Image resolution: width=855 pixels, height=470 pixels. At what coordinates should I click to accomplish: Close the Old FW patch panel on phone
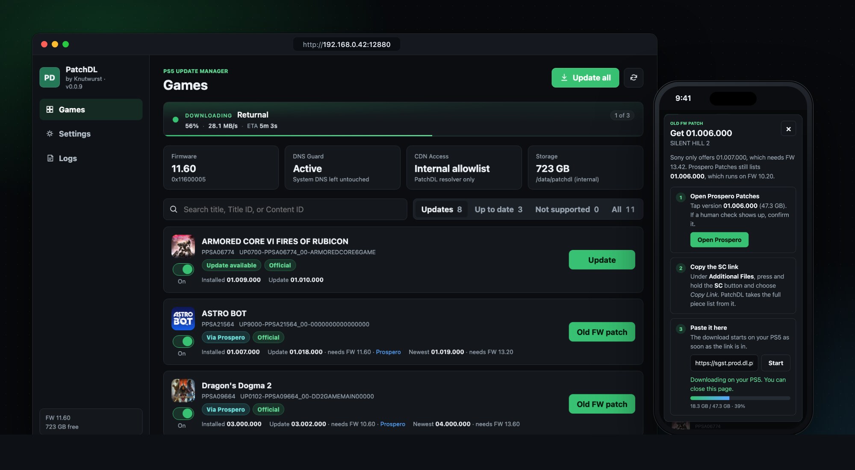tap(788, 129)
